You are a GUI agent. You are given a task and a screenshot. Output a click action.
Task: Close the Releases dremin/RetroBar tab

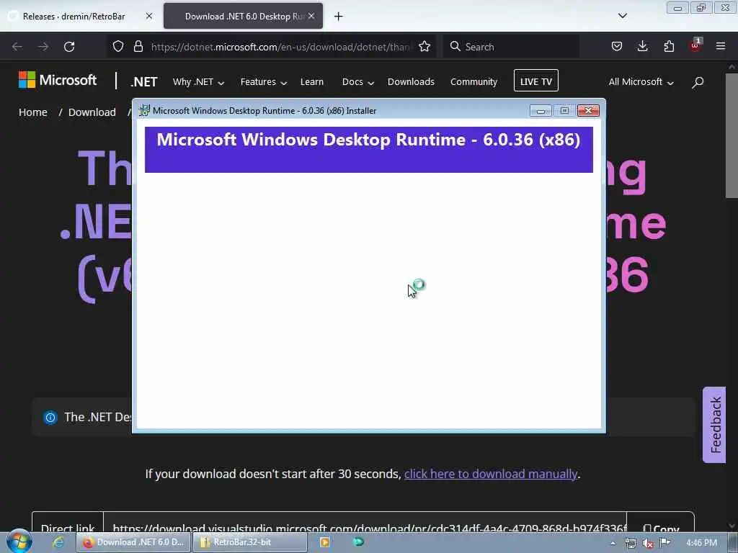(x=149, y=16)
